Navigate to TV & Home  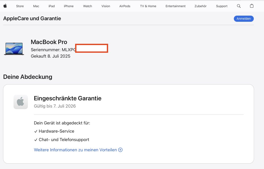(148, 6)
